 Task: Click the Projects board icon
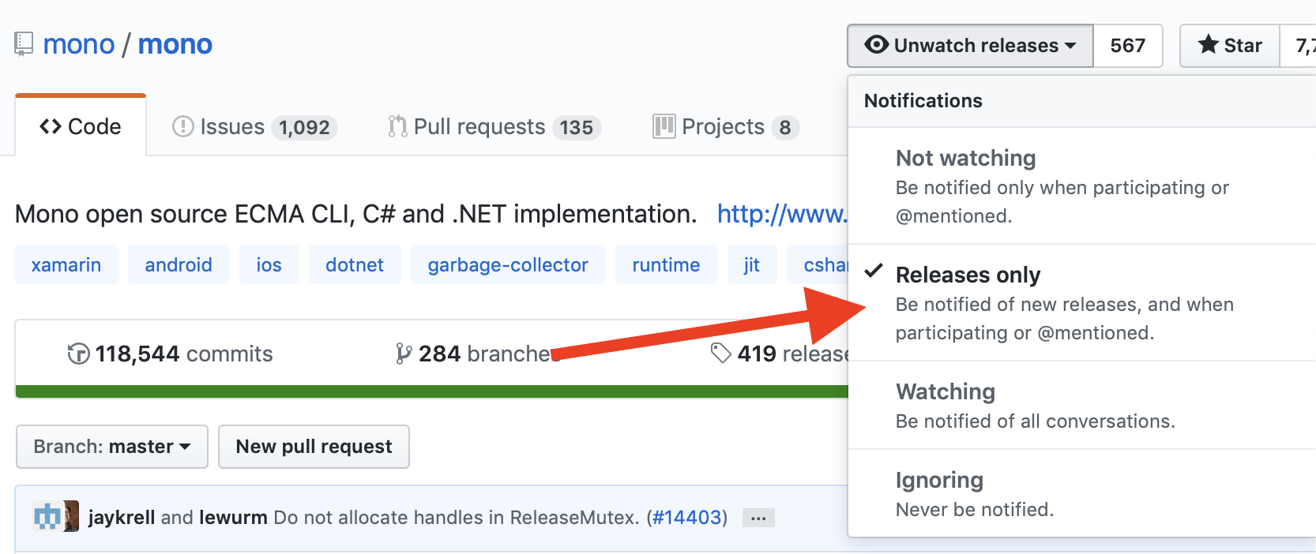(664, 126)
